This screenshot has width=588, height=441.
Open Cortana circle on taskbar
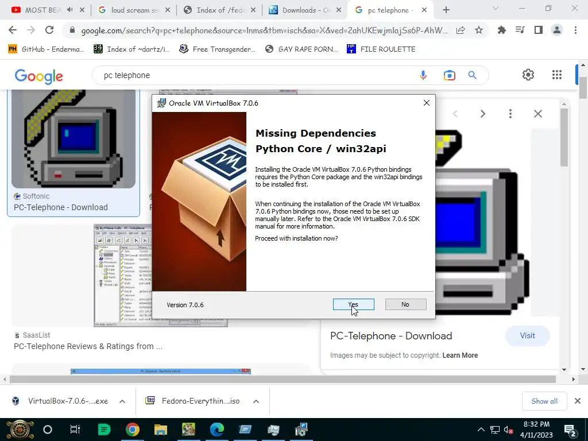(x=48, y=430)
